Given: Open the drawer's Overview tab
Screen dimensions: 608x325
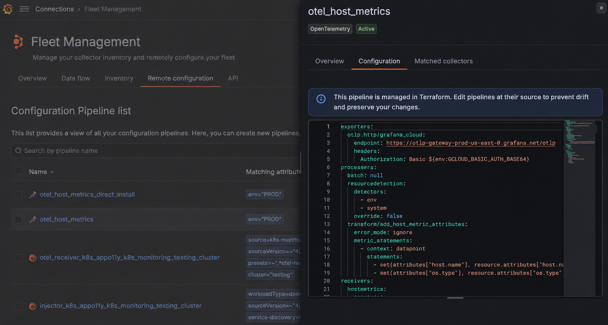Looking at the screenshot, I should 330,61.
